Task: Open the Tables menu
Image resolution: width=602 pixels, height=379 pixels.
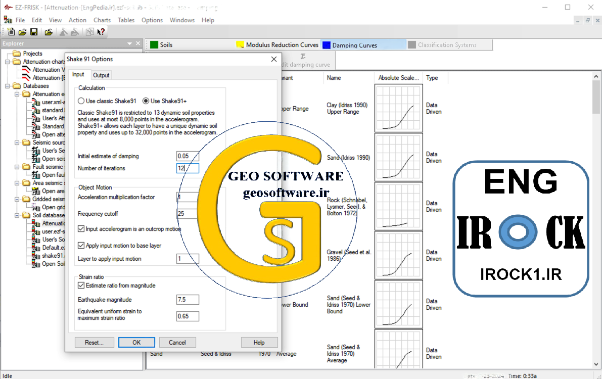Action: (126, 20)
